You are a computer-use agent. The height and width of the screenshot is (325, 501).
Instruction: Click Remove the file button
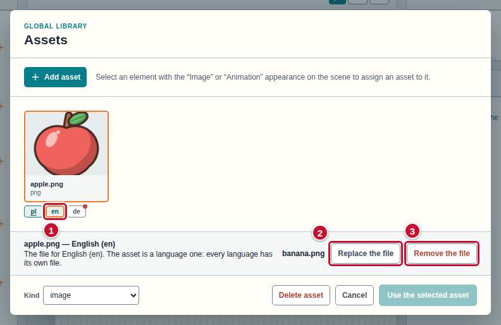point(442,254)
